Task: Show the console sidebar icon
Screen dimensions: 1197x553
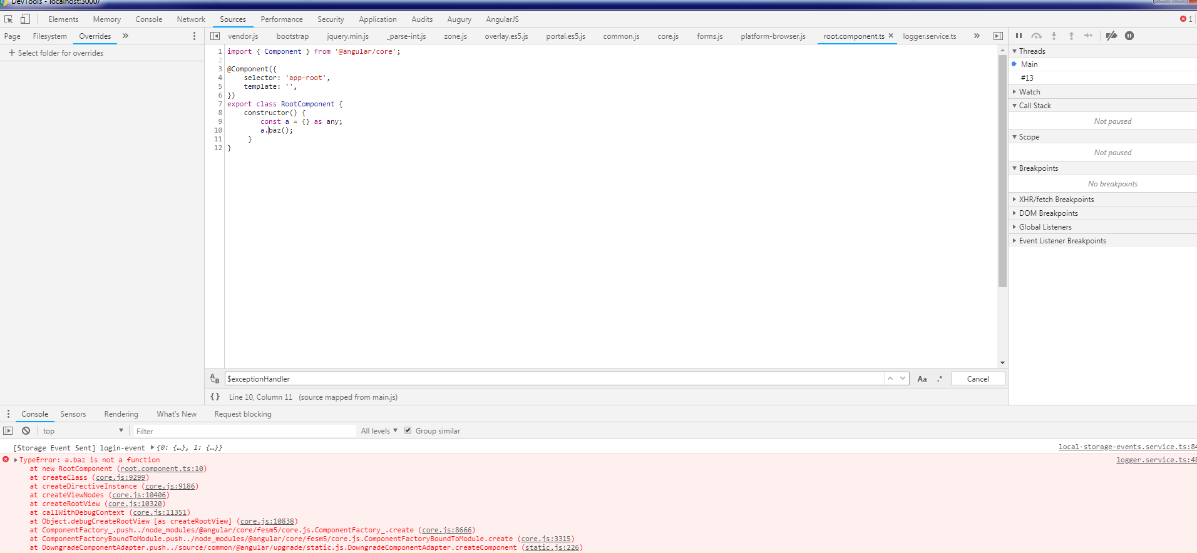Action: click(8, 431)
